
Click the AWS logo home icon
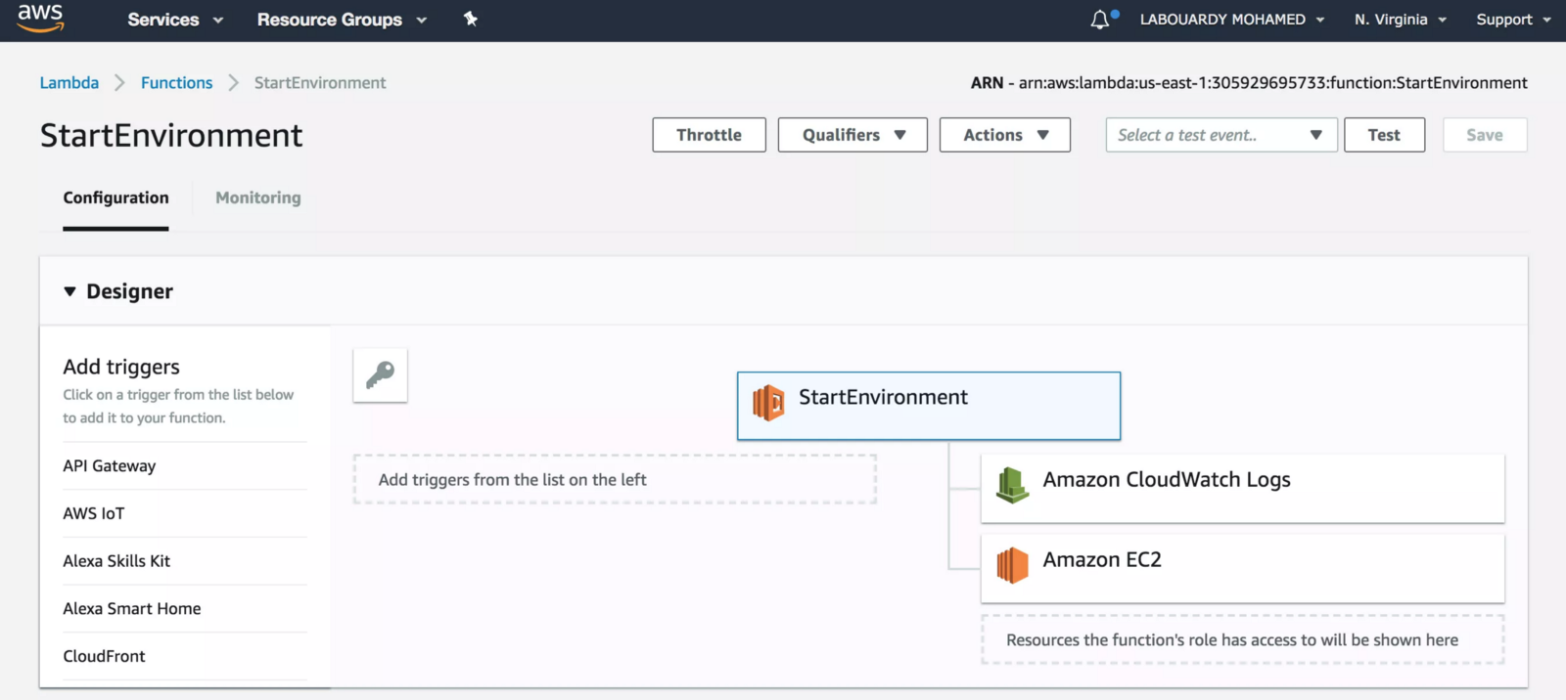[x=40, y=18]
